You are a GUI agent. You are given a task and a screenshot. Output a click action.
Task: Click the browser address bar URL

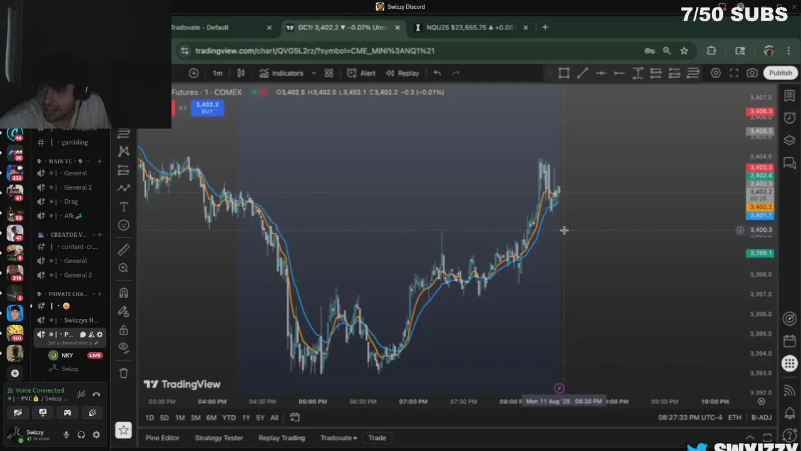click(x=315, y=51)
